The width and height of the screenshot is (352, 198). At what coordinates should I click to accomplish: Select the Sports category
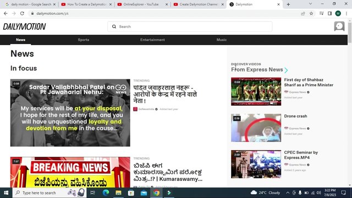[84, 40]
